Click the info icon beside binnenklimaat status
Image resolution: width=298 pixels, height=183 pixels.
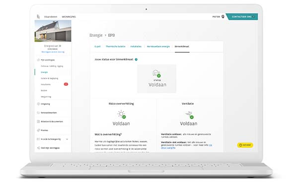[136, 60]
